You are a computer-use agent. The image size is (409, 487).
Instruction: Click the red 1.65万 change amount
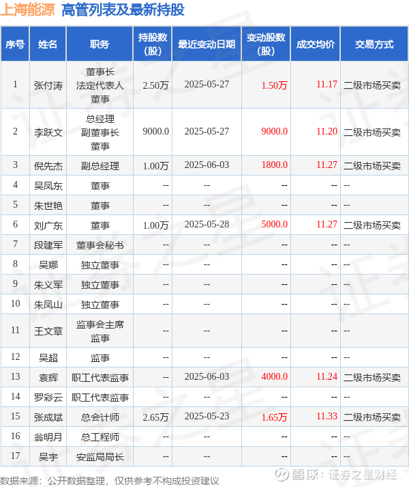[x=274, y=417]
